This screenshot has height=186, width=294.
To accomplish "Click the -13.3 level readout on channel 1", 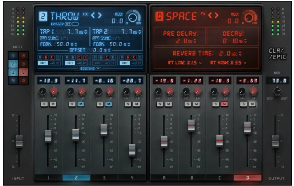I will [48, 81].
